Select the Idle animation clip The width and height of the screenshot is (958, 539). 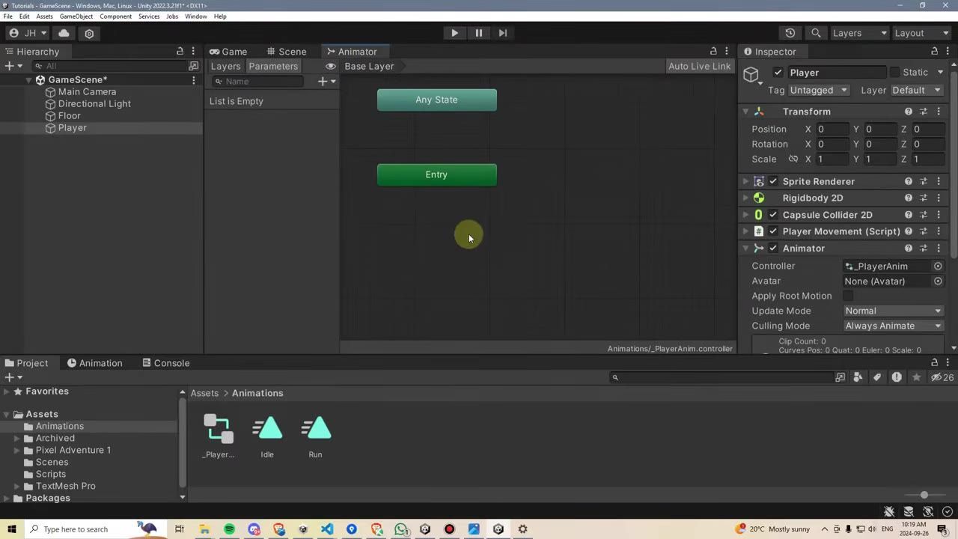tap(267, 436)
